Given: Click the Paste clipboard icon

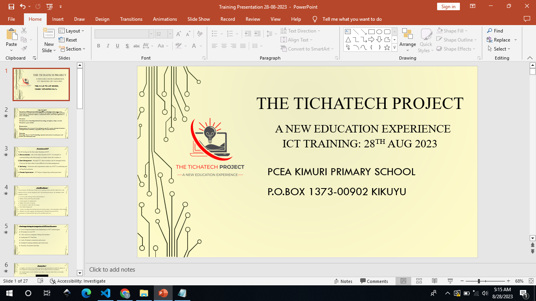Looking at the screenshot, I should (11, 35).
